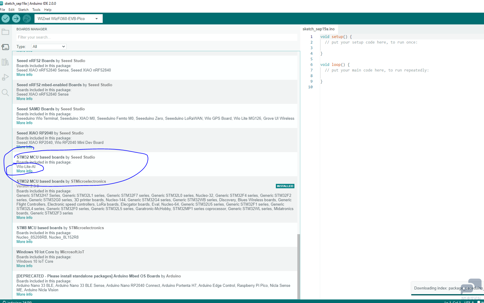The width and height of the screenshot is (484, 303).
Task: Click line number 5 in the editor gutter
Action: tap(311, 59)
